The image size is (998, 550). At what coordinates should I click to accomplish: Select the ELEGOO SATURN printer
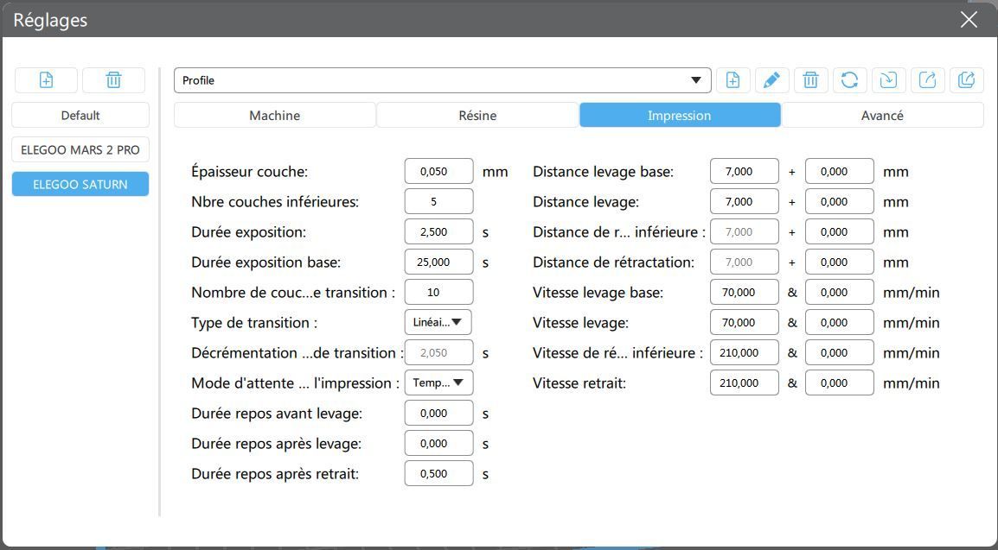[80, 184]
